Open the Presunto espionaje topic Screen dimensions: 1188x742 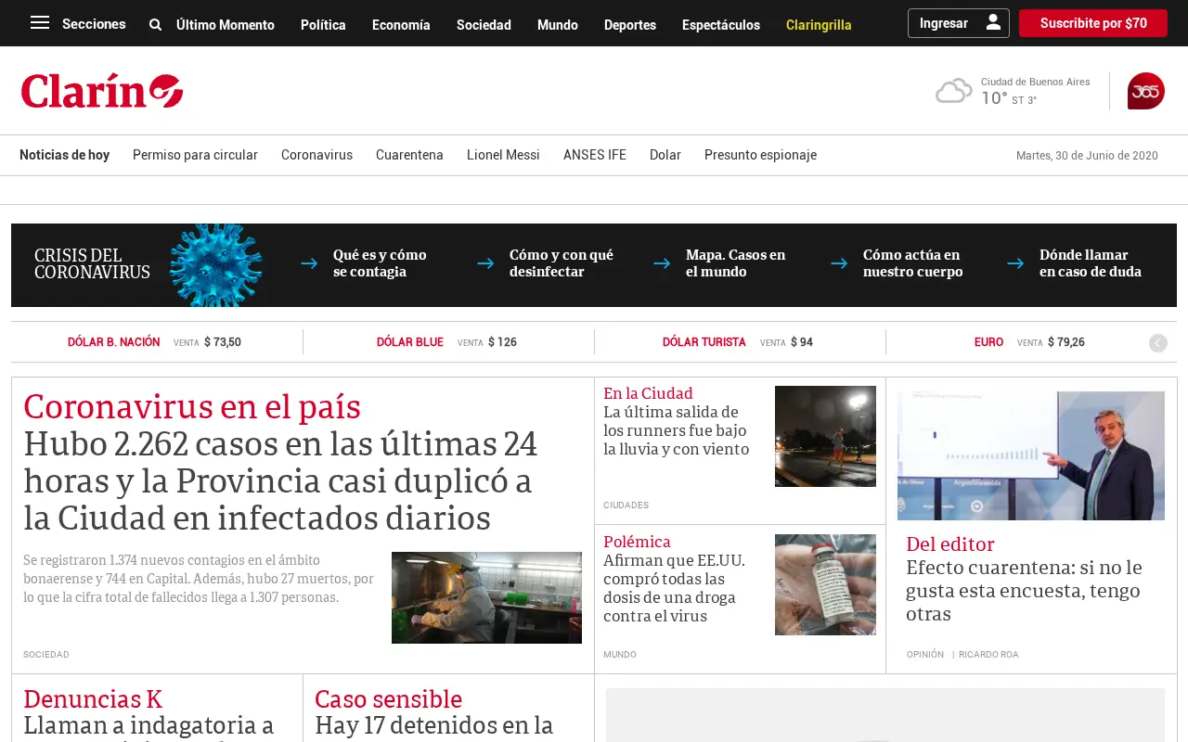tap(760, 155)
